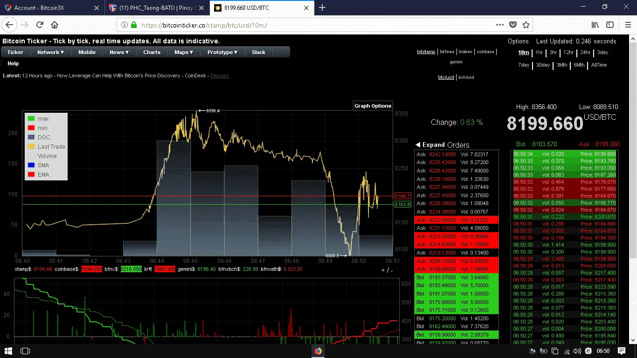Open the Firefox home page button
The height and width of the screenshot is (358, 637).
(55, 25)
